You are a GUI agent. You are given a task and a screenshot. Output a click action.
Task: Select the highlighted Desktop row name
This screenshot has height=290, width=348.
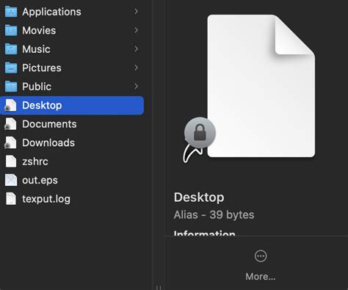point(42,106)
